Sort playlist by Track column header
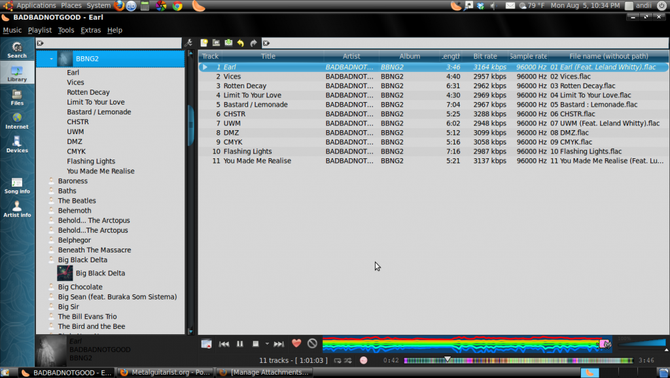 coord(210,56)
